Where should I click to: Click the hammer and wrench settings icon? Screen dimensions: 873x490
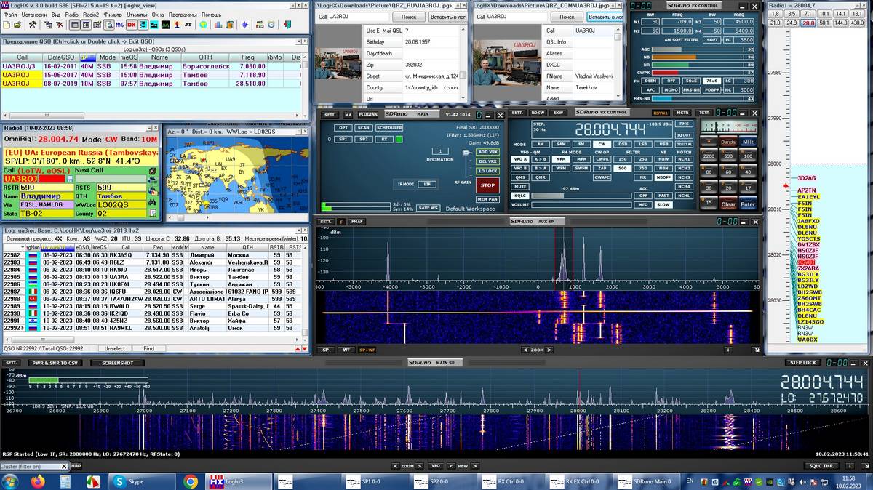(33, 25)
